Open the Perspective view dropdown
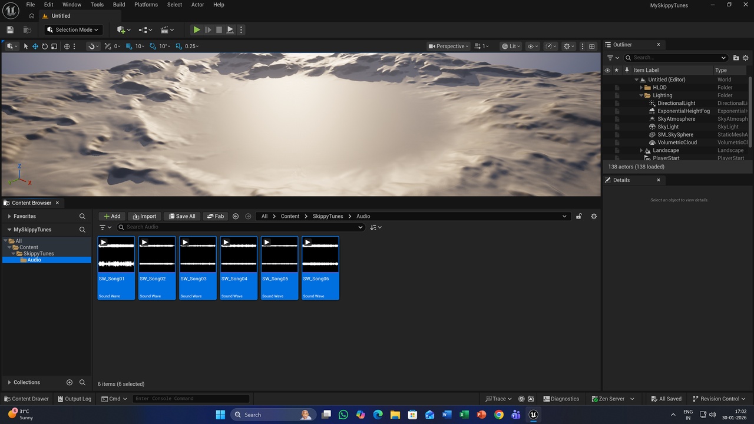754x424 pixels. pyautogui.click(x=449, y=46)
